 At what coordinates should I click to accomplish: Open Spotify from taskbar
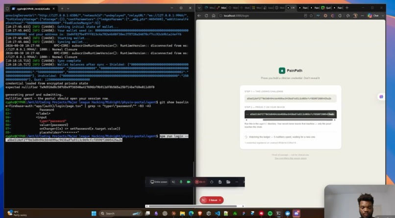(x=270, y=214)
